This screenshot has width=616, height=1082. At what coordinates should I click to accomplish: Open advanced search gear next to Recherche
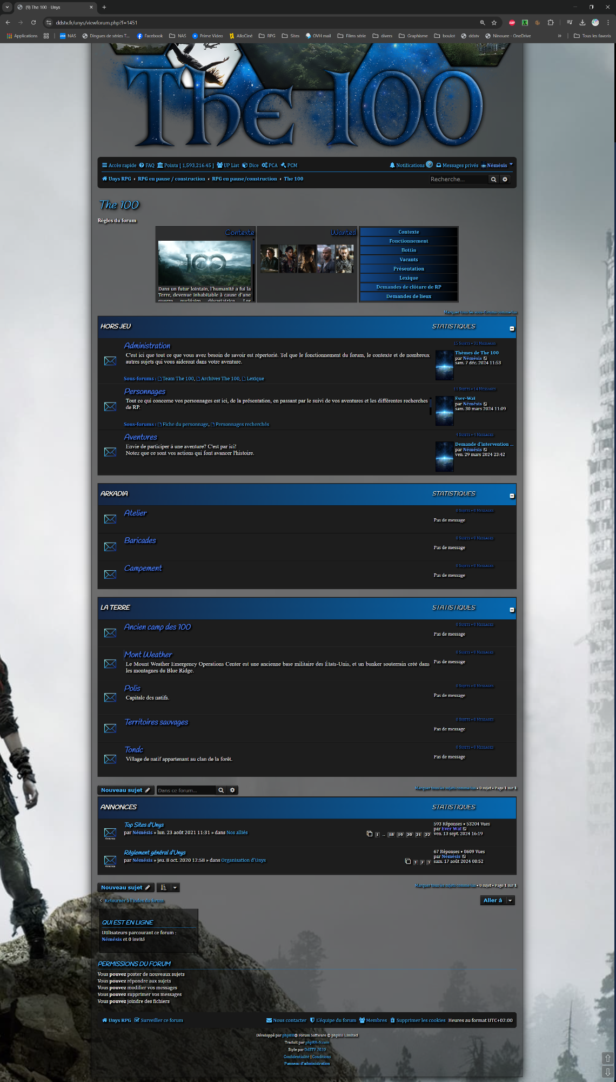pyautogui.click(x=505, y=179)
